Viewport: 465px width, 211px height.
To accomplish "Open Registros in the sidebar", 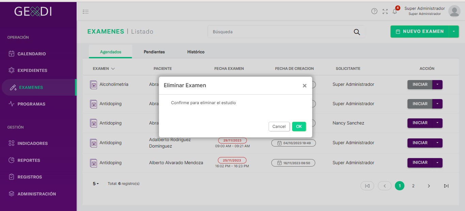I will [30, 177].
